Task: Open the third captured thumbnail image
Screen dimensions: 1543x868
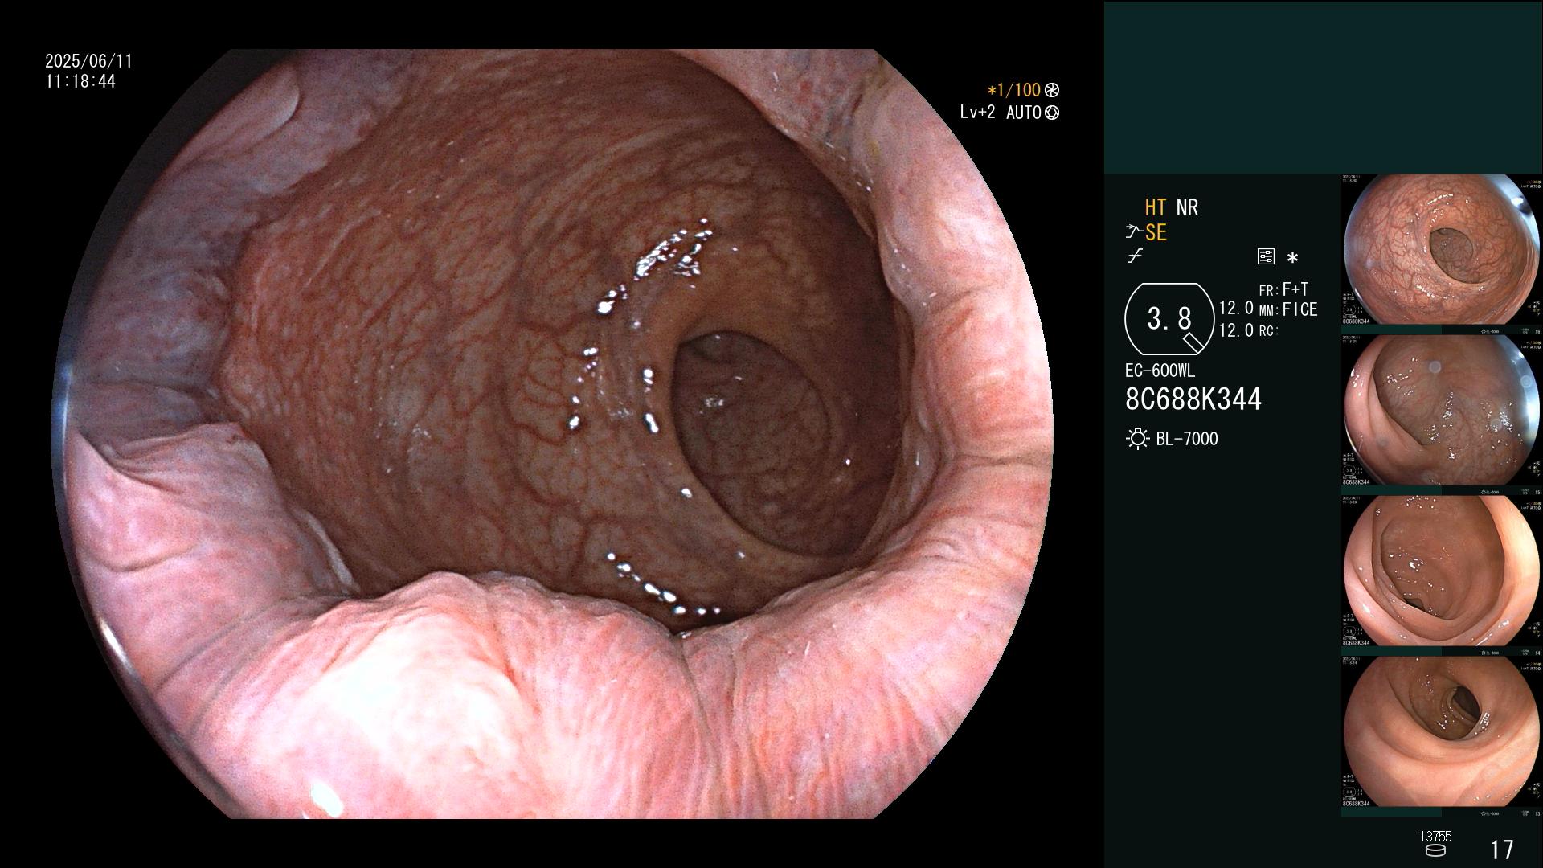Action: coord(1442,571)
